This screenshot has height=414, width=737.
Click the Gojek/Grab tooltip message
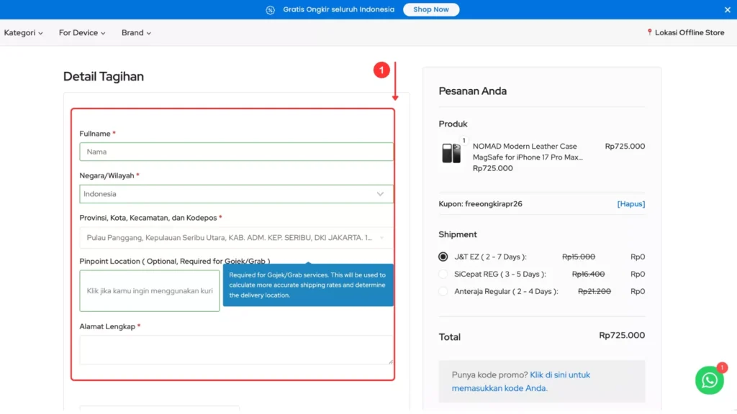(308, 285)
